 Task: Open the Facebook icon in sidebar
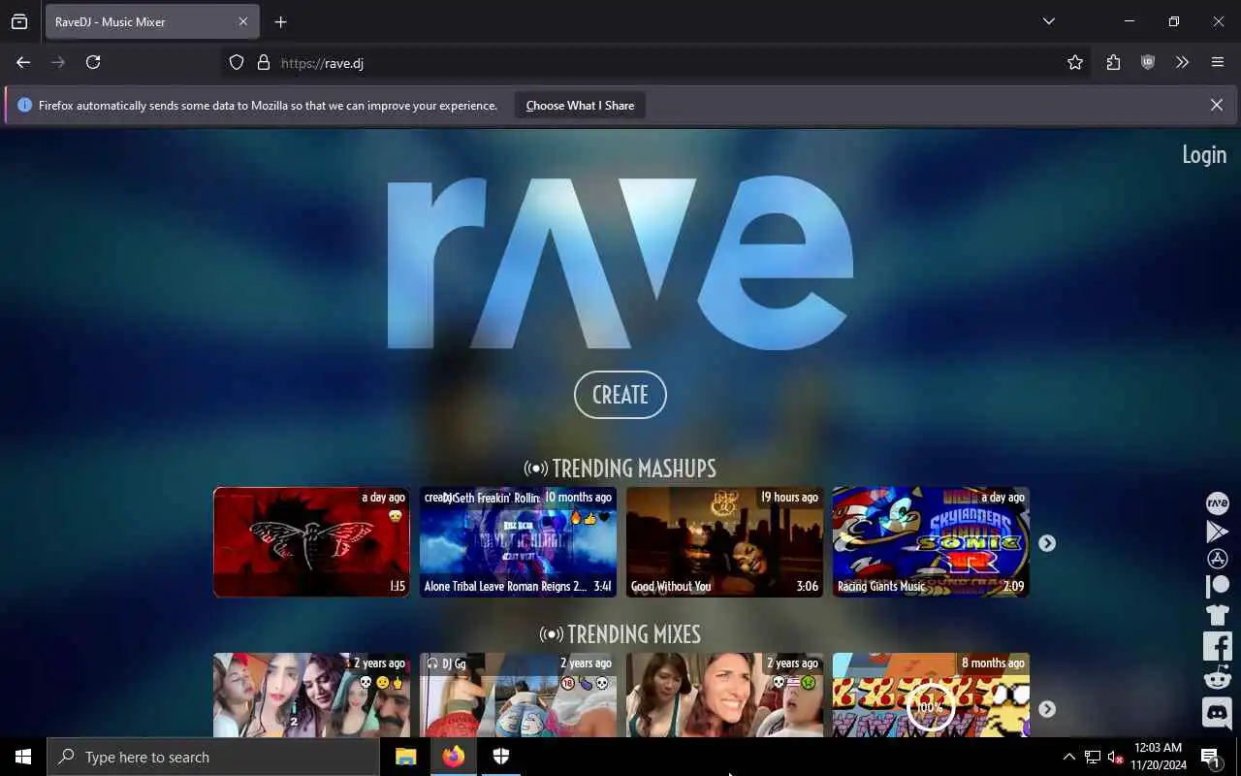(1217, 646)
